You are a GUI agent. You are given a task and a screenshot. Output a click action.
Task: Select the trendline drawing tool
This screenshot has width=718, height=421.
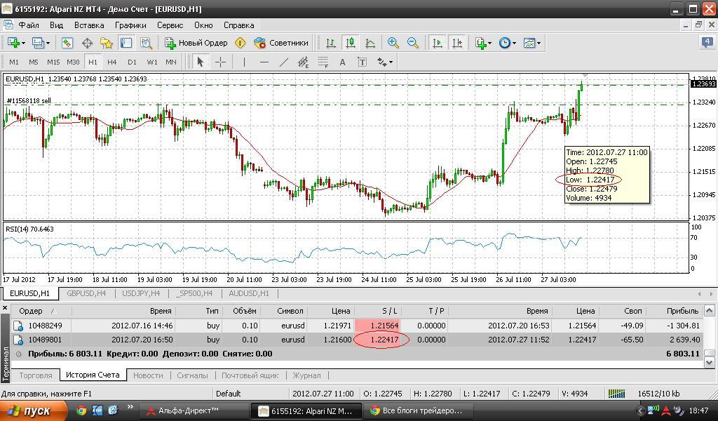coord(284,62)
